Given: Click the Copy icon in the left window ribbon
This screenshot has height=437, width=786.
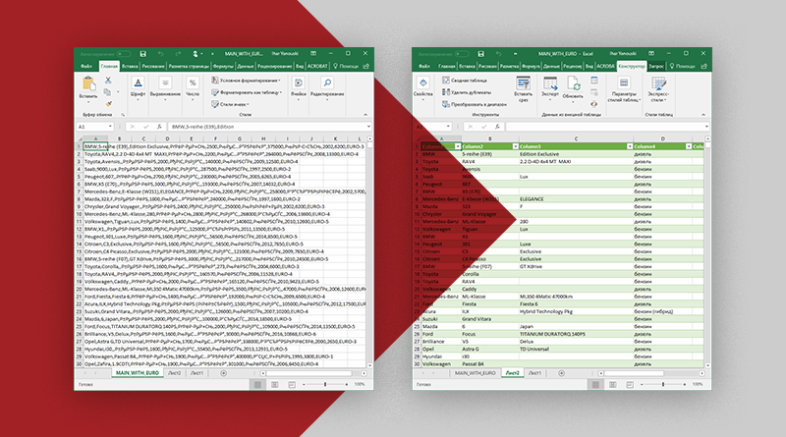Looking at the screenshot, I should (107, 92).
